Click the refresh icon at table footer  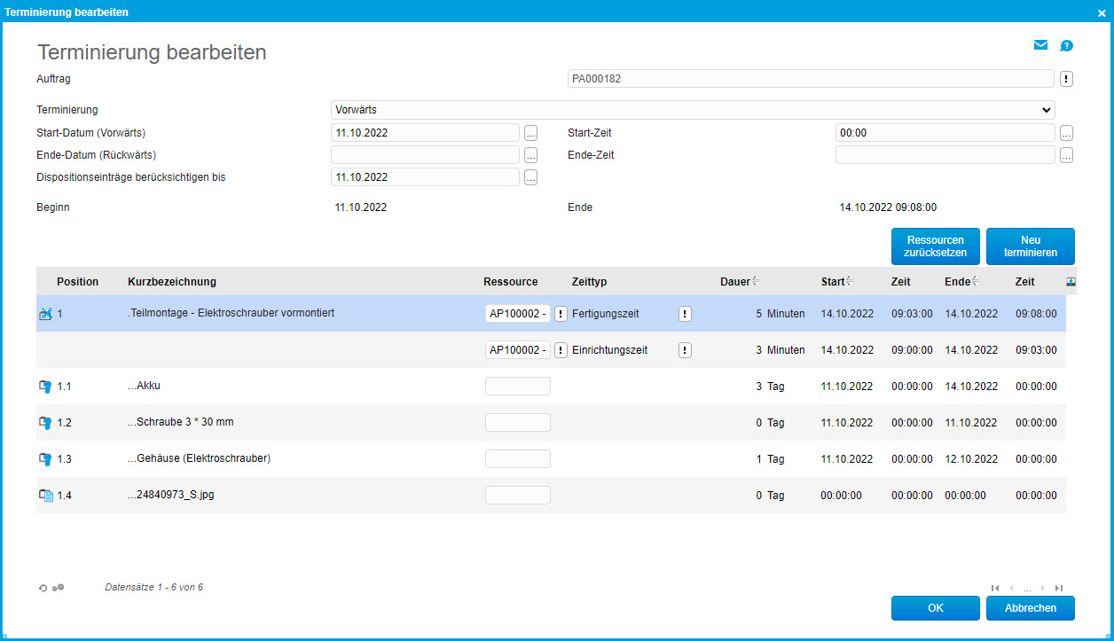pos(43,588)
